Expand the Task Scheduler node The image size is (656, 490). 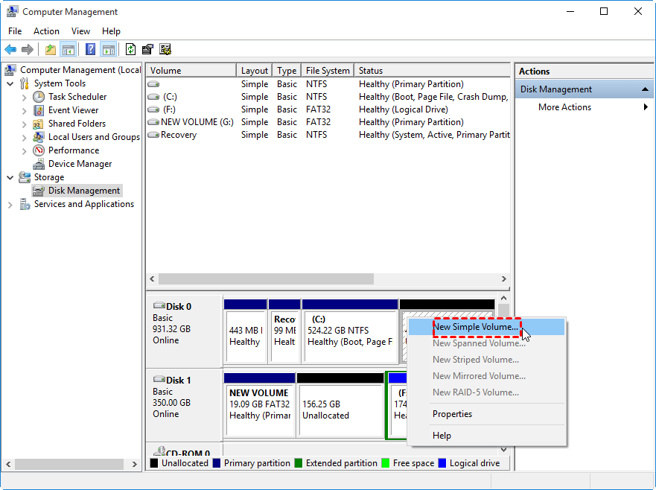(25, 98)
